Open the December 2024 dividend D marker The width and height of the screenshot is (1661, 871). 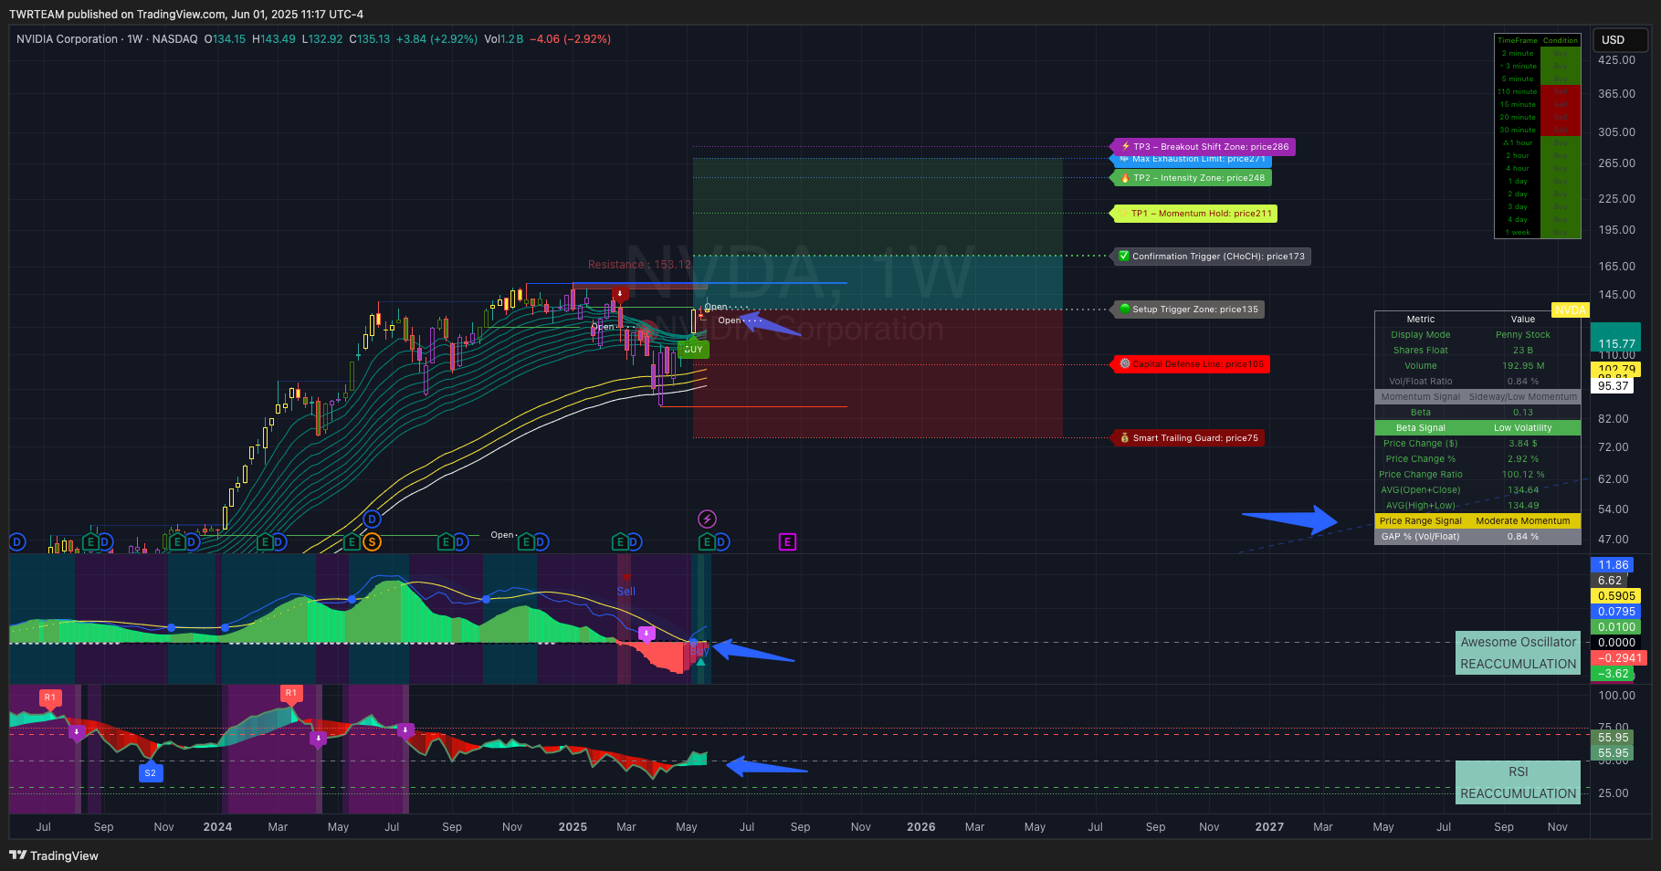click(541, 542)
